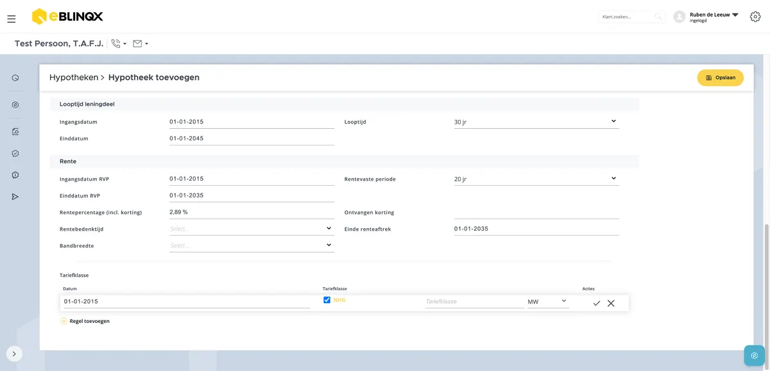Open the phone call options icon

pyautogui.click(x=116, y=44)
